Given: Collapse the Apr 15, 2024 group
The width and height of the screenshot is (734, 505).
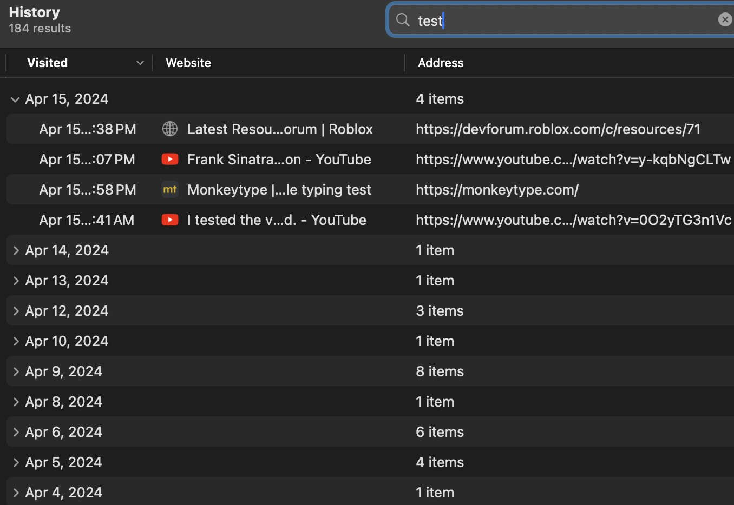Looking at the screenshot, I should [x=15, y=99].
